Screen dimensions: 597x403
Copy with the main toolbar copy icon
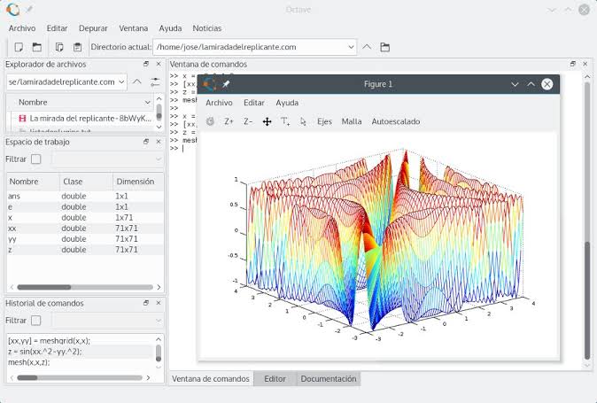pos(59,47)
